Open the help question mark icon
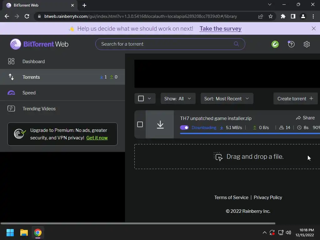This screenshot has height=240, width=320. 291,44
